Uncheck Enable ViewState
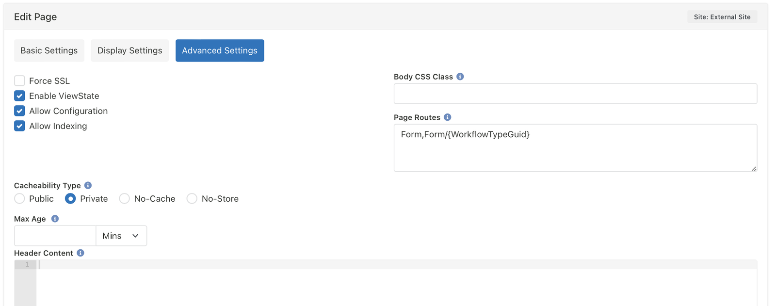Viewport: 776px width, 306px height. (19, 96)
